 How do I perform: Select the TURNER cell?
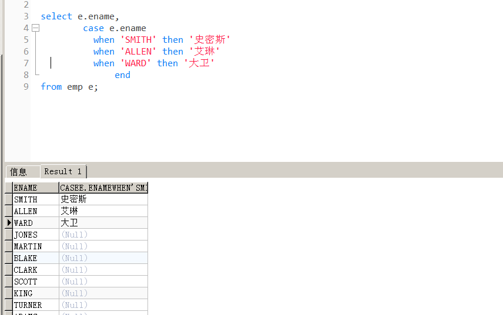pyautogui.click(x=36, y=305)
